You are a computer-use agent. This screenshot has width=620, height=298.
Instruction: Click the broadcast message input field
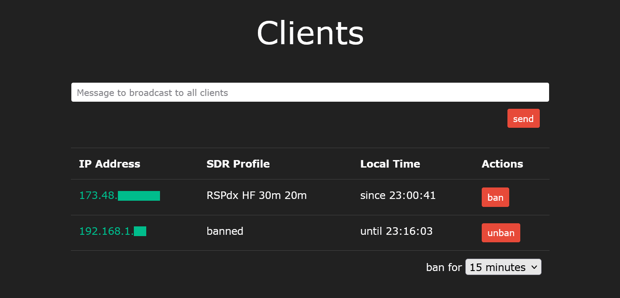[310, 92]
